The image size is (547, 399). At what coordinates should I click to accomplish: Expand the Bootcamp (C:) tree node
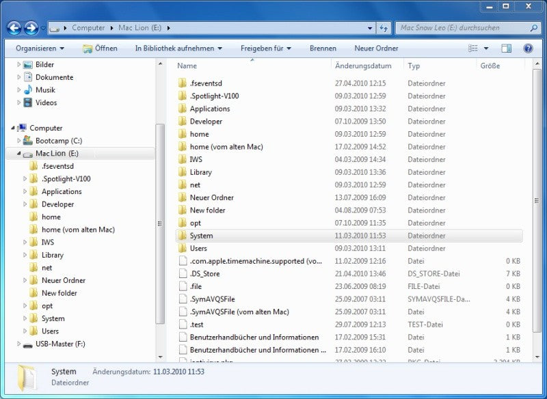coord(19,141)
